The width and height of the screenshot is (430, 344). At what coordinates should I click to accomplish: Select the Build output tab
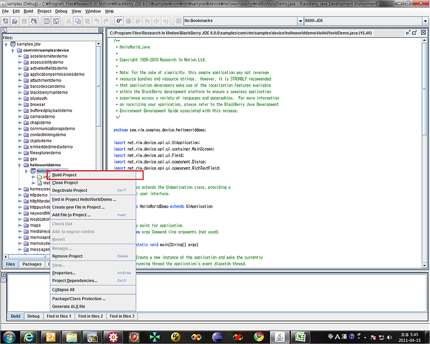coord(16,316)
